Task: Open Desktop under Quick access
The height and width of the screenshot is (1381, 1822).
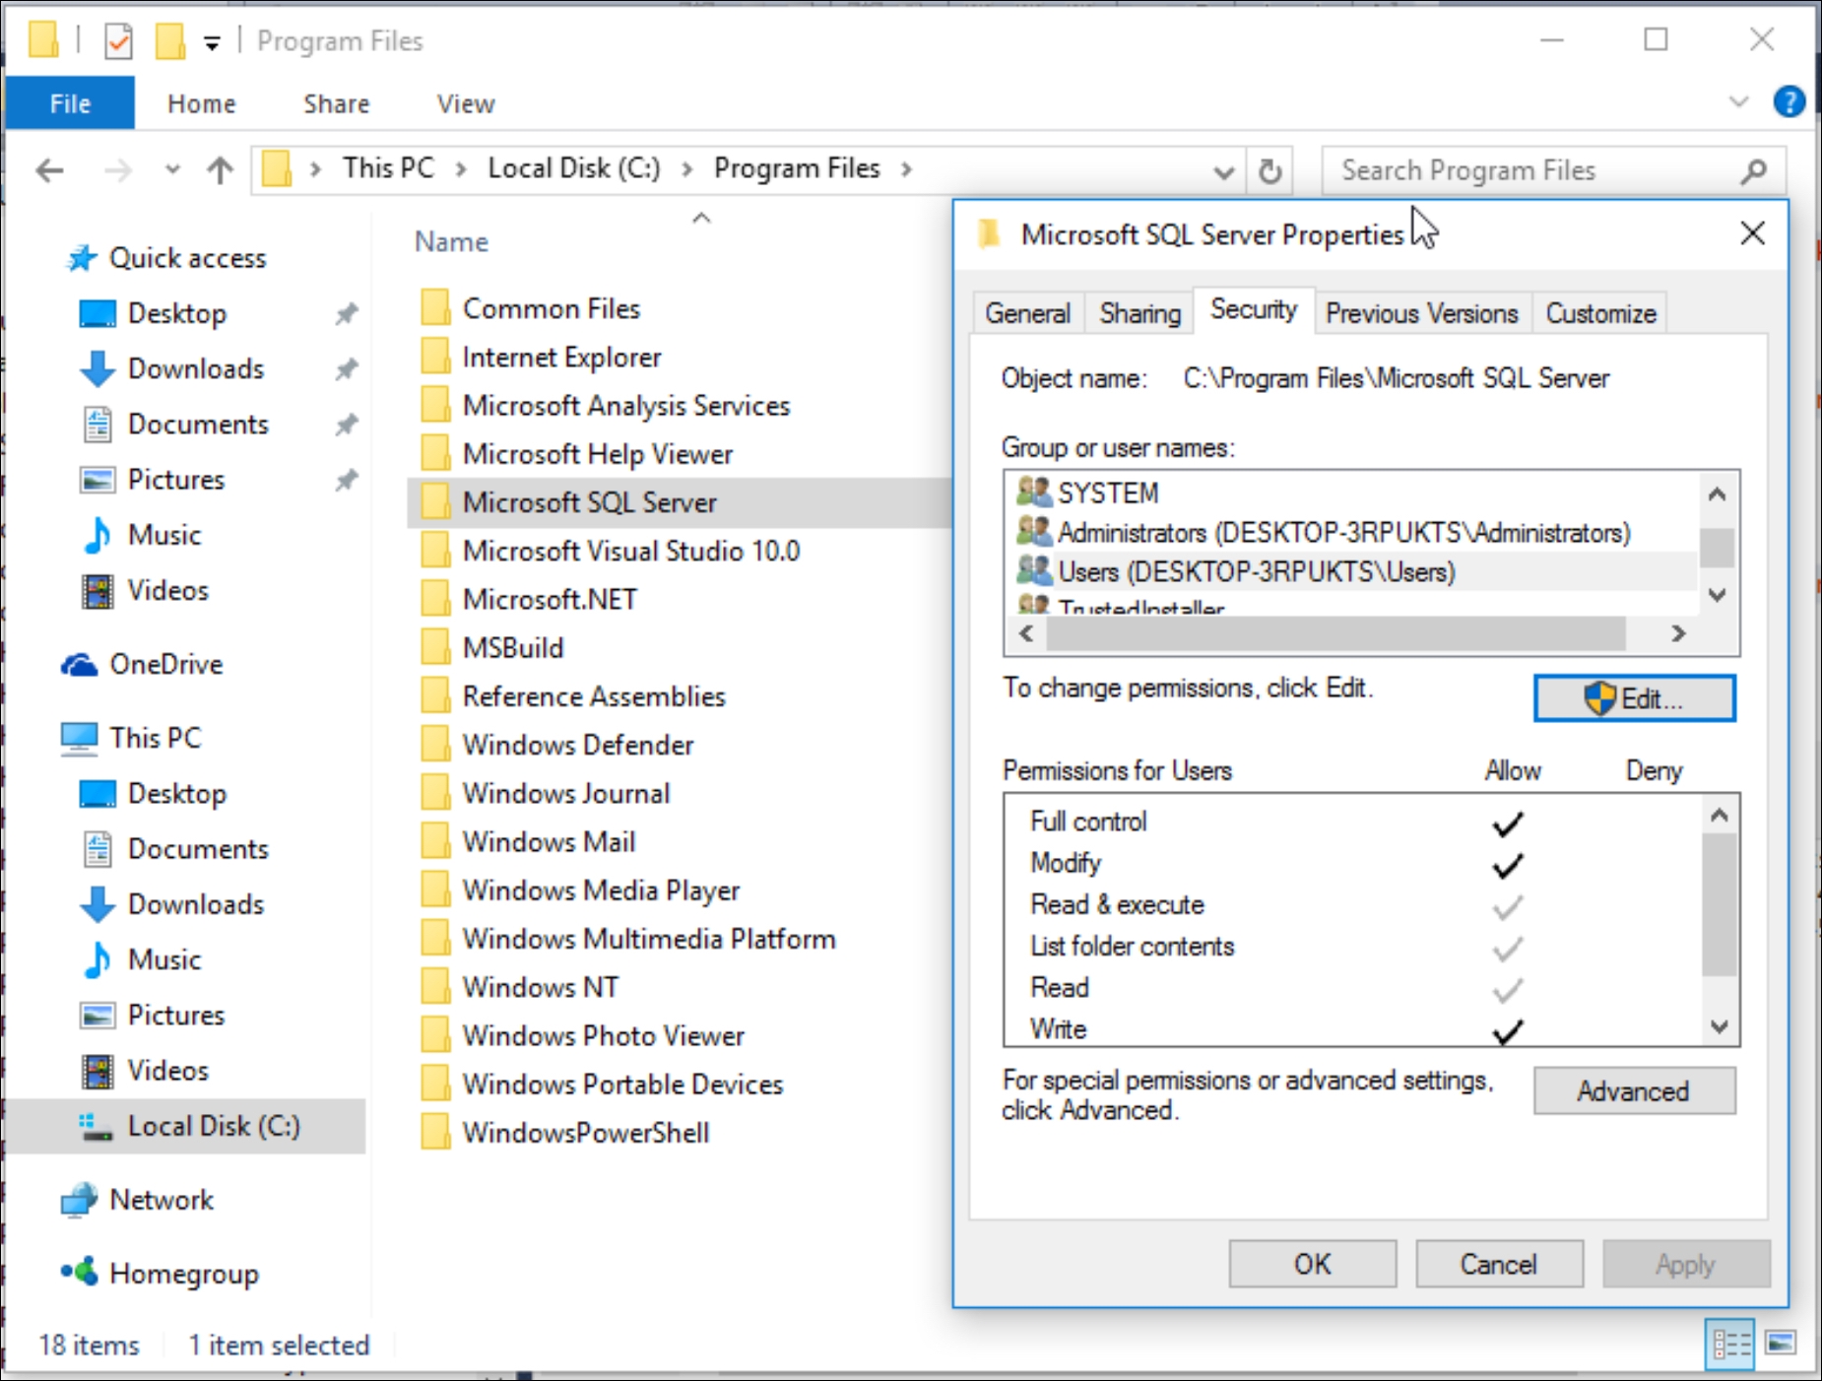Action: (177, 313)
